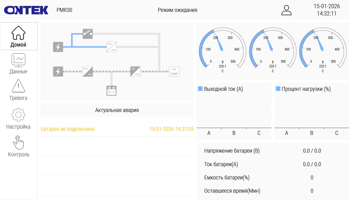Viewport: 349px width, 200px height.
Task: Select the 'Батарея не подключена' alarm entry
Action: (x=68, y=129)
